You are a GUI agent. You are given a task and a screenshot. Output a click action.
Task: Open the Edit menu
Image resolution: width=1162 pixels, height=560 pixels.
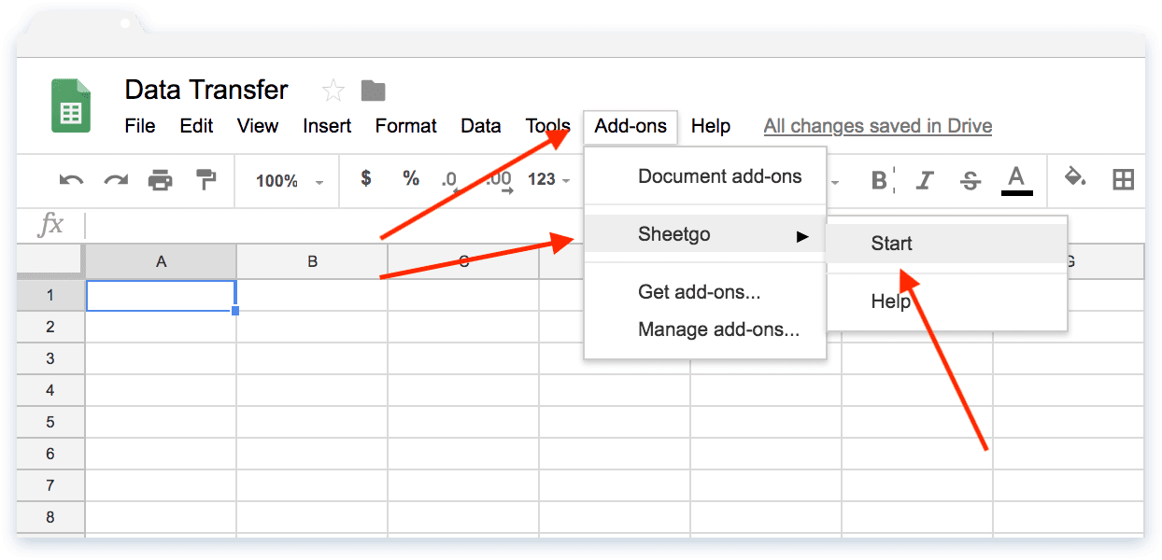click(x=196, y=126)
